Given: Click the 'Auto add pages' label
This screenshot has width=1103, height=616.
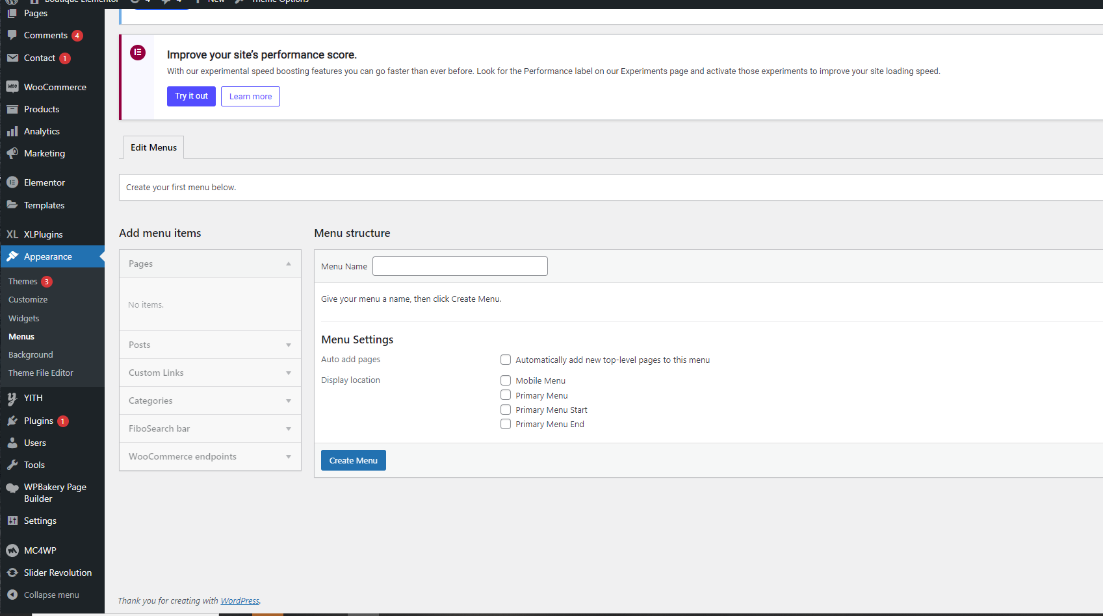Looking at the screenshot, I should [350, 359].
